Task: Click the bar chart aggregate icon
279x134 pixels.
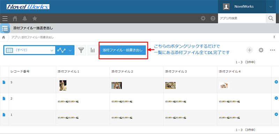Action: (x=92, y=50)
